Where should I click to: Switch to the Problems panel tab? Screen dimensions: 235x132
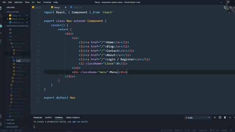point(37,118)
